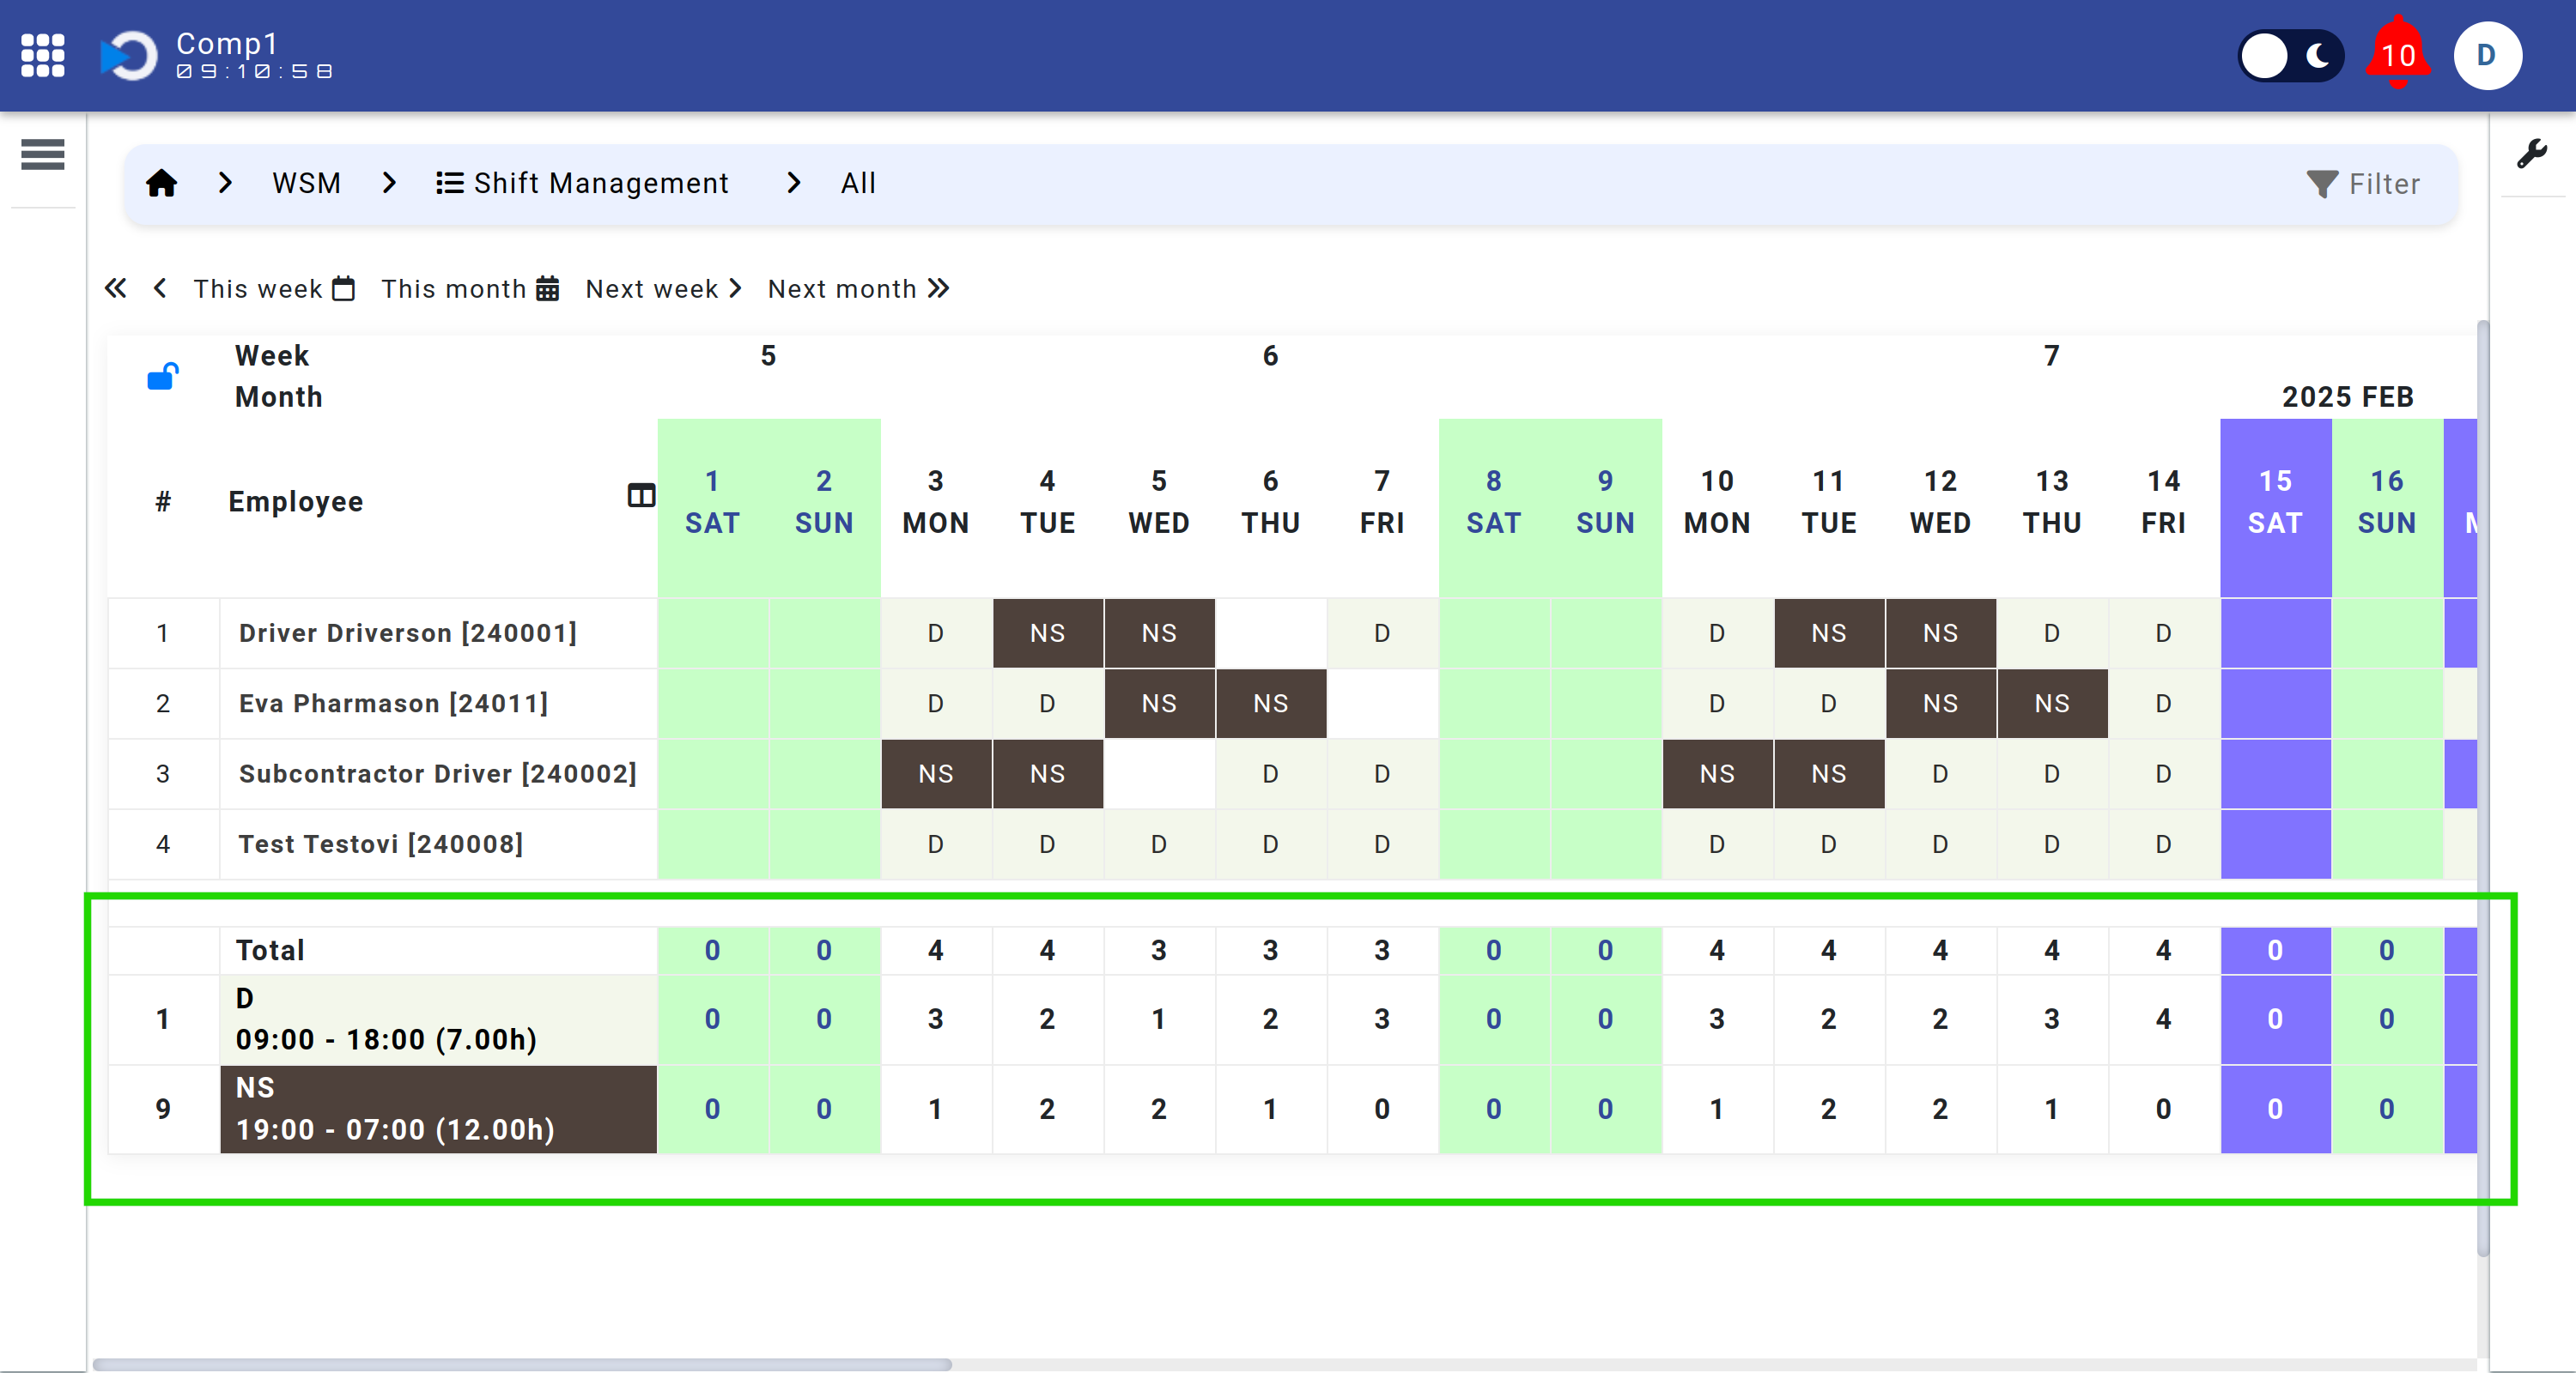Go to Next month

pos(858,289)
